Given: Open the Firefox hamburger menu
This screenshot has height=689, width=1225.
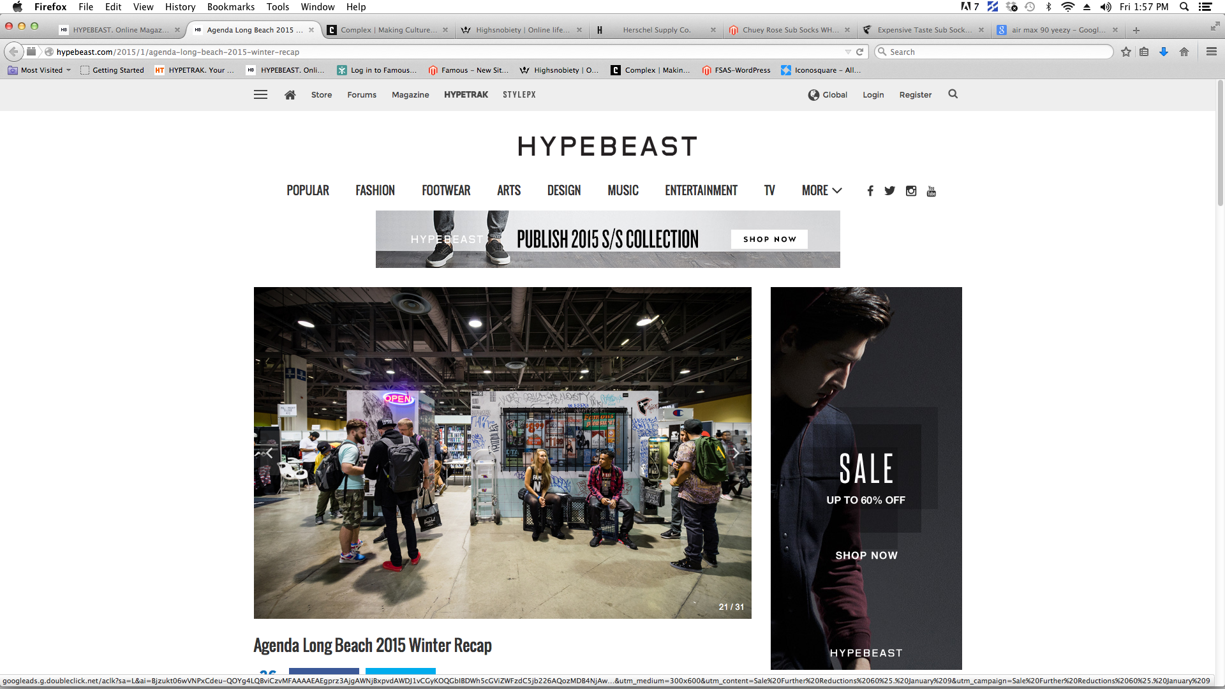Looking at the screenshot, I should [1211, 52].
